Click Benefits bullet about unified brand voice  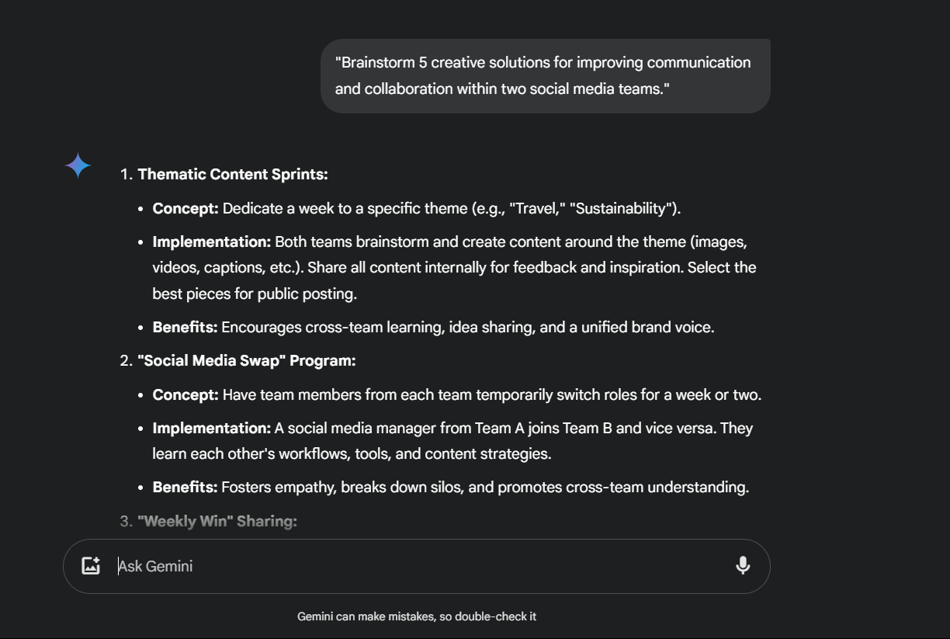coord(433,328)
